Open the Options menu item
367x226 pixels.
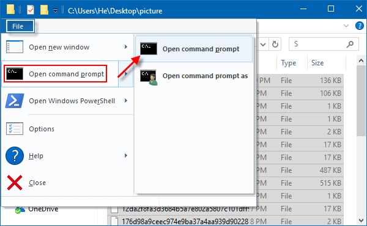[67, 129]
